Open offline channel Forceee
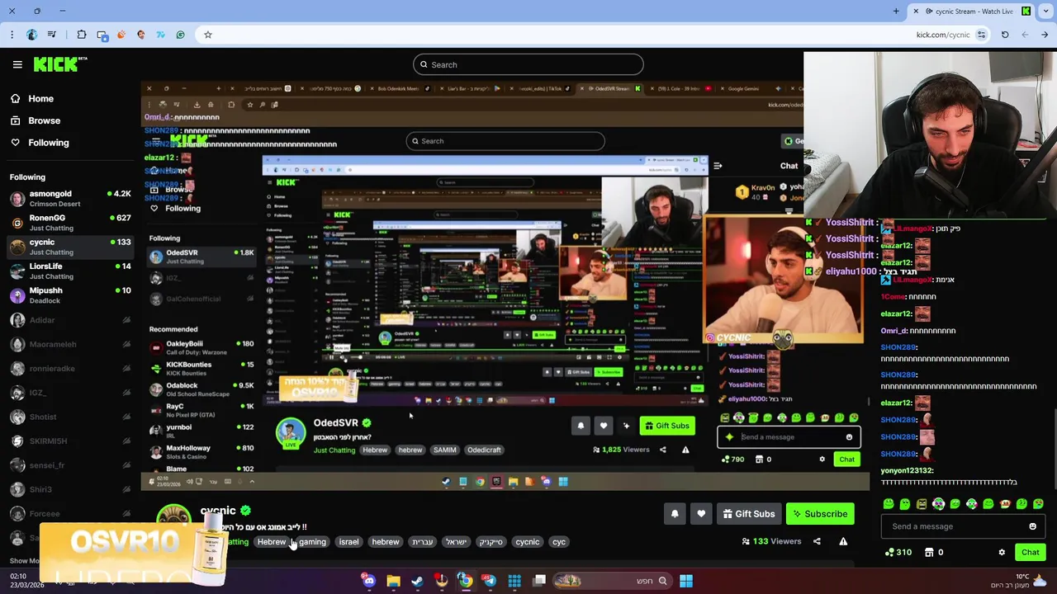 (x=69, y=513)
